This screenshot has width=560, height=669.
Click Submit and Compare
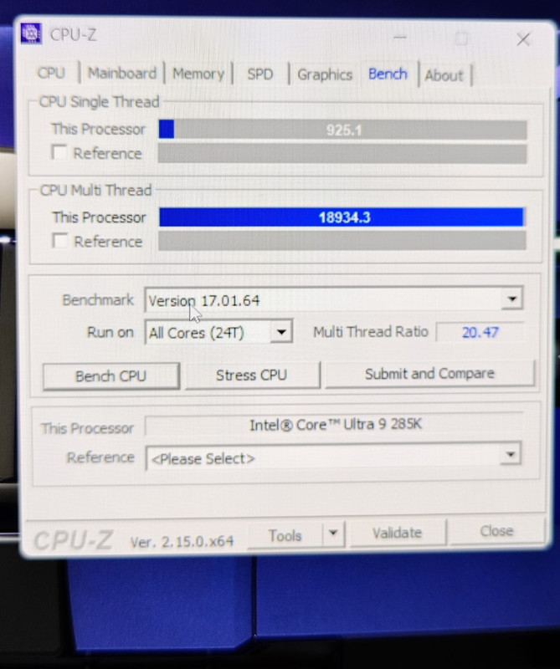tap(429, 374)
